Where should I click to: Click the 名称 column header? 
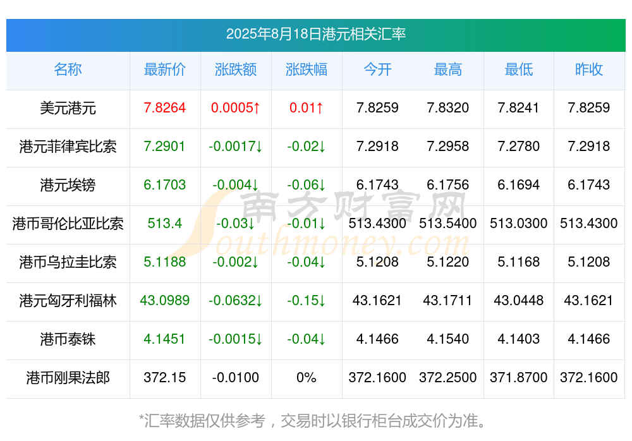(68, 69)
